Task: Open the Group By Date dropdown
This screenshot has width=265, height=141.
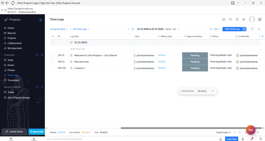Action: coord(58,29)
